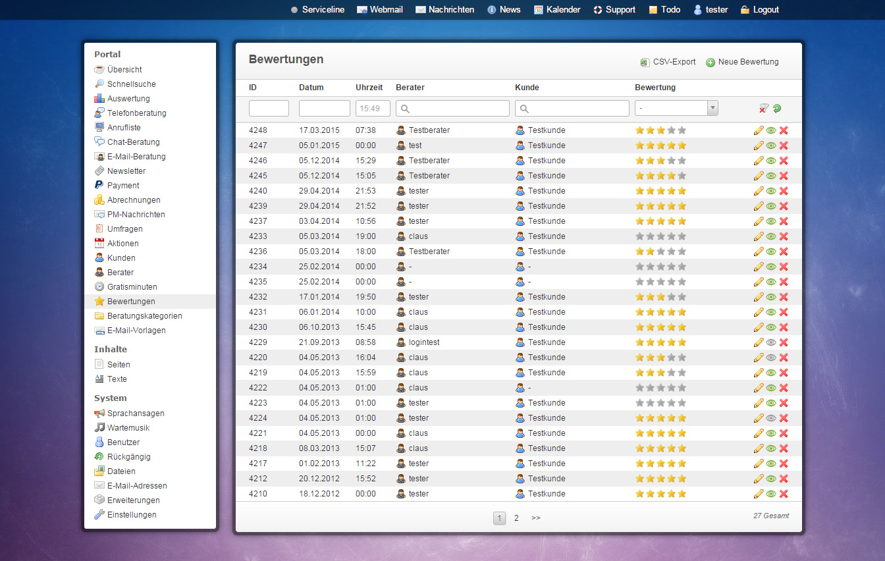Click the Kunde search filter field
Image resolution: width=885 pixels, height=561 pixels.
point(572,109)
